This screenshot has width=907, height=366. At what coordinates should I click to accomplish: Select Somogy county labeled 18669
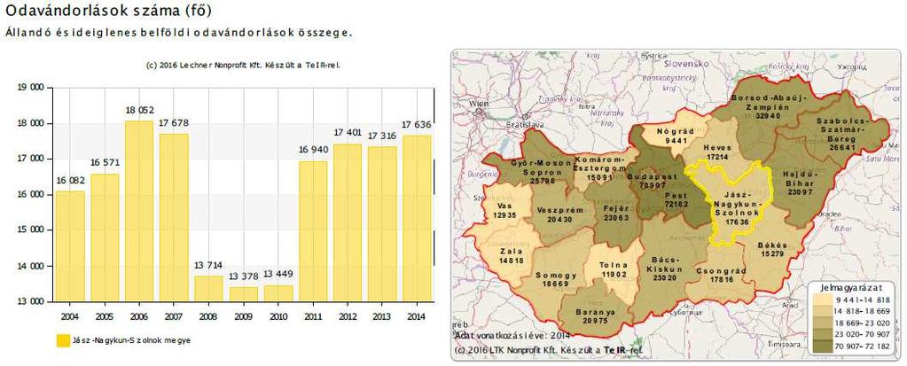(x=556, y=280)
